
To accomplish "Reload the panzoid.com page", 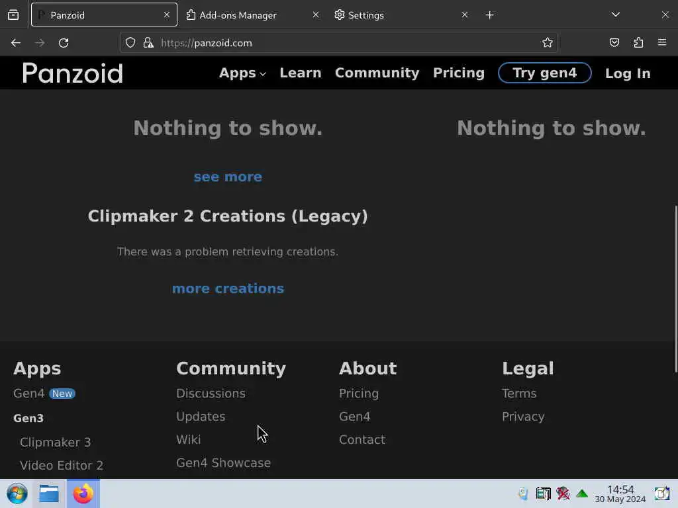I will [64, 43].
